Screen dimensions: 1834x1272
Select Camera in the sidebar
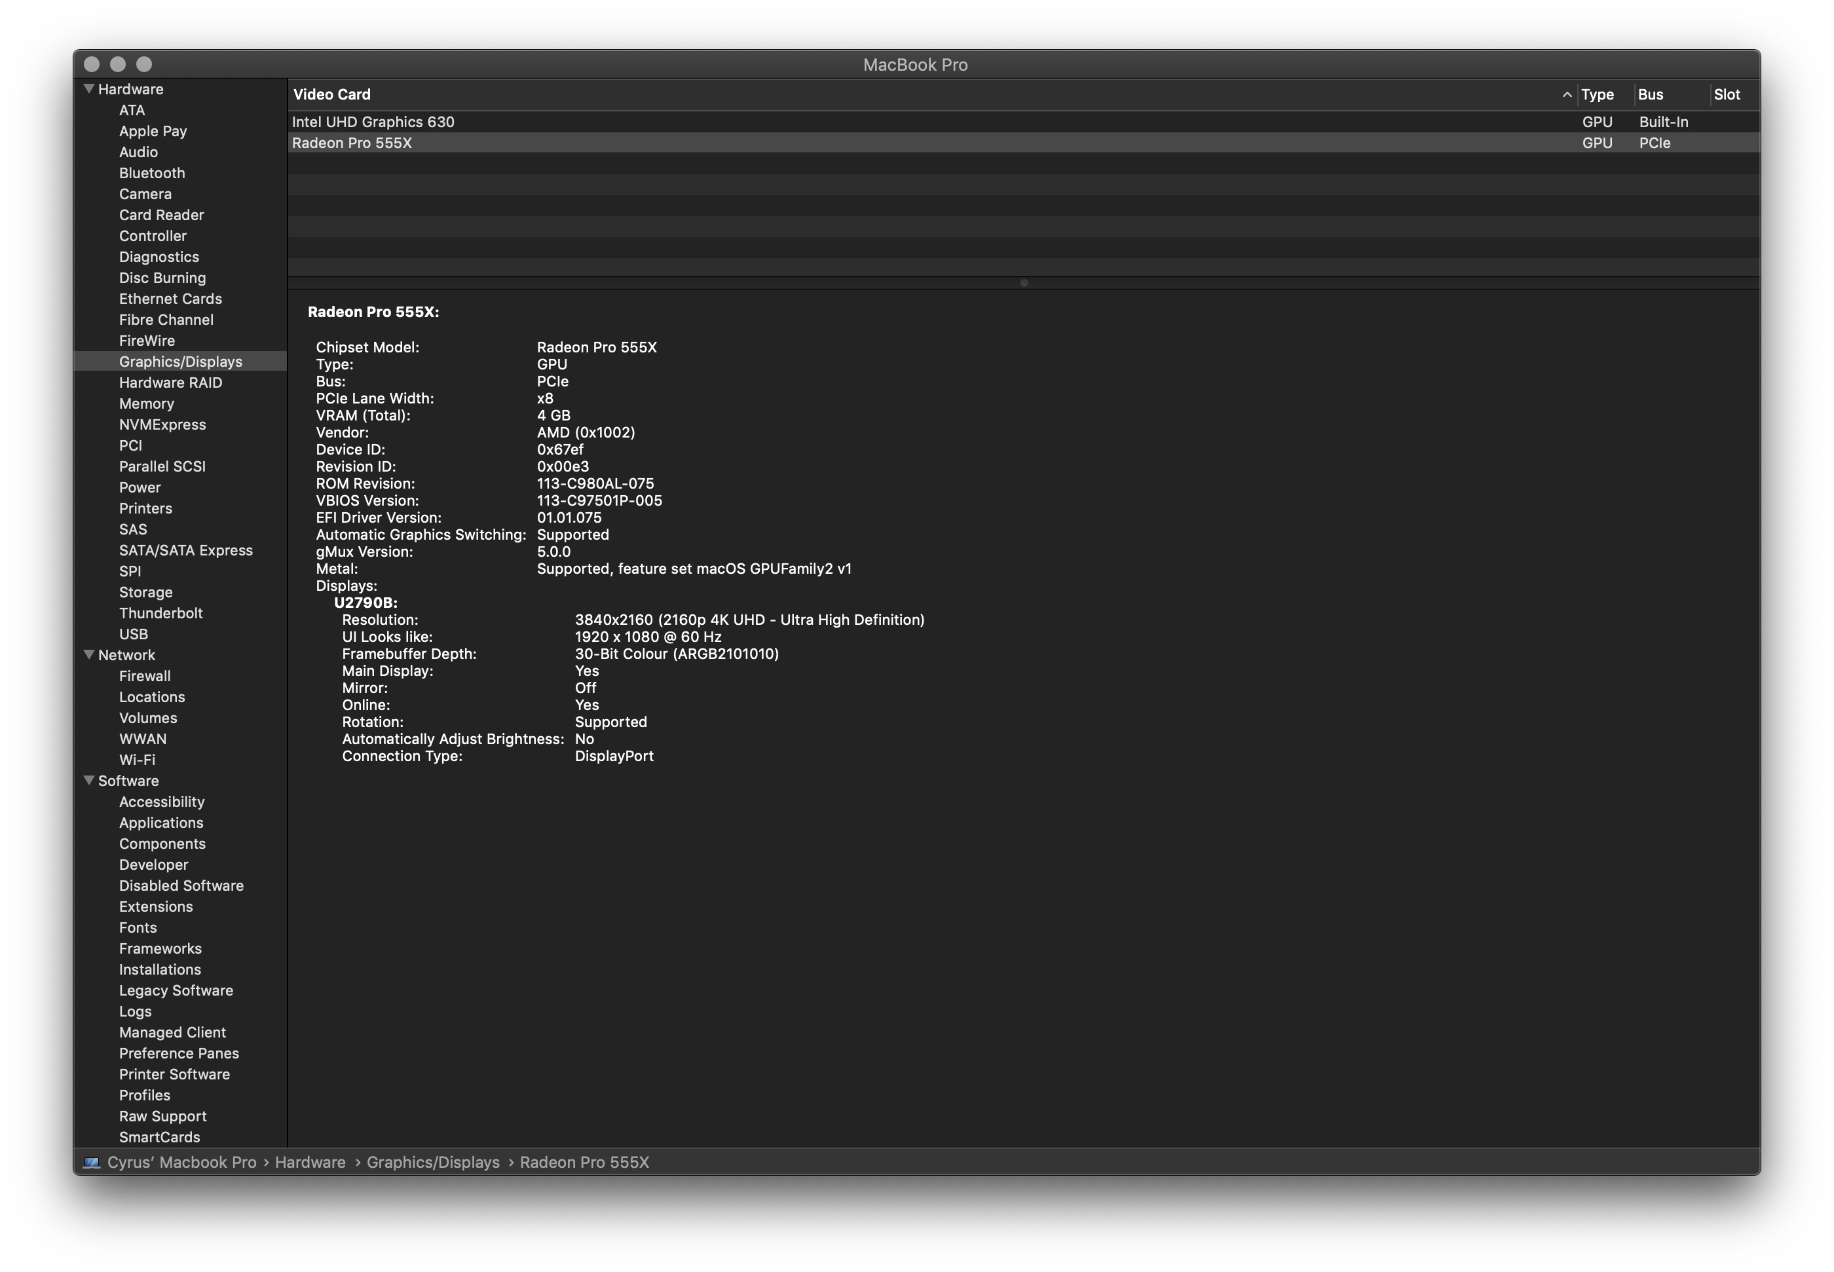pos(145,194)
